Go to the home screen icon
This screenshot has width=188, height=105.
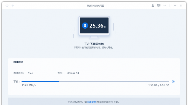pos(7,5)
